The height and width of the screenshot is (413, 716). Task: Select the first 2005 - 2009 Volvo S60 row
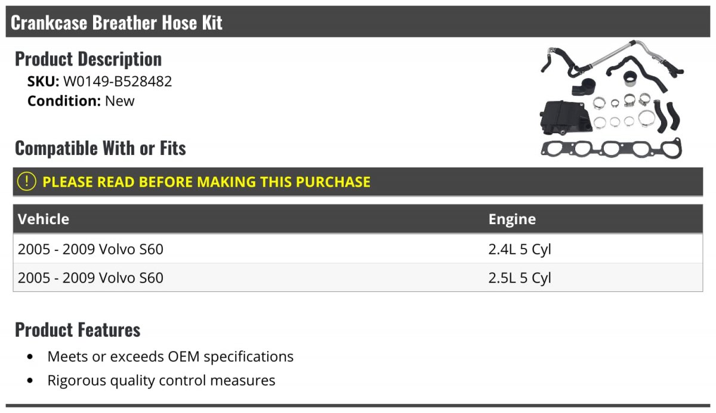[x=91, y=249]
